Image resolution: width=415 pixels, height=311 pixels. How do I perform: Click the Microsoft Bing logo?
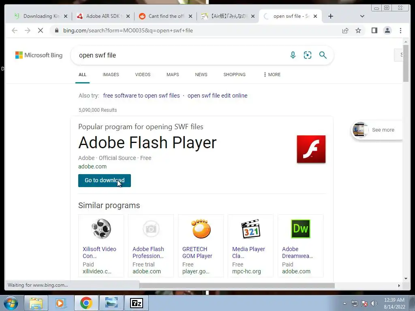click(39, 55)
